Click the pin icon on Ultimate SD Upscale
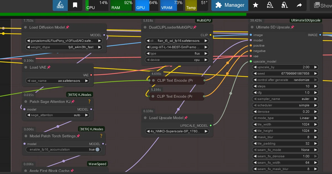 [x=292, y=27]
